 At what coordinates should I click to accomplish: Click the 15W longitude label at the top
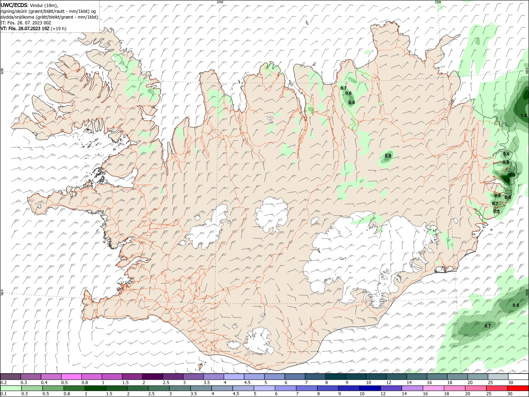pos(438,2)
